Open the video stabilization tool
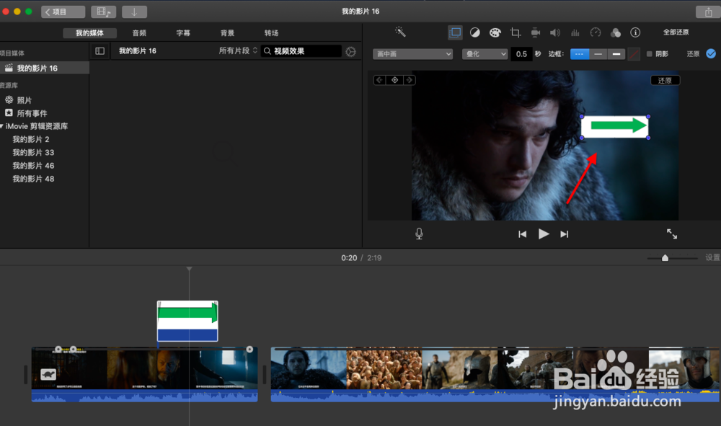 tap(535, 32)
